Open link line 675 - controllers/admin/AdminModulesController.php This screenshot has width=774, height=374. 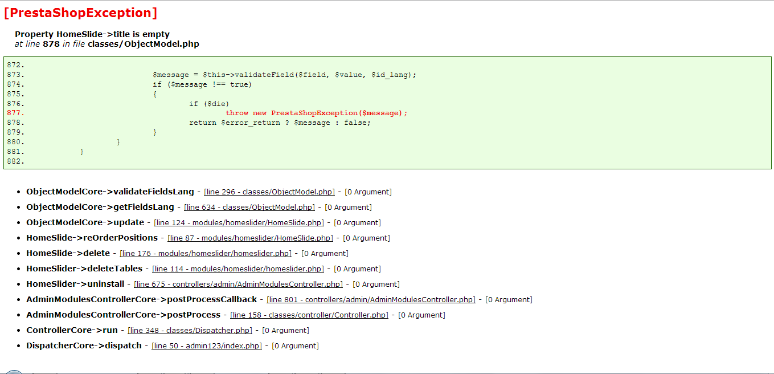click(x=238, y=284)
